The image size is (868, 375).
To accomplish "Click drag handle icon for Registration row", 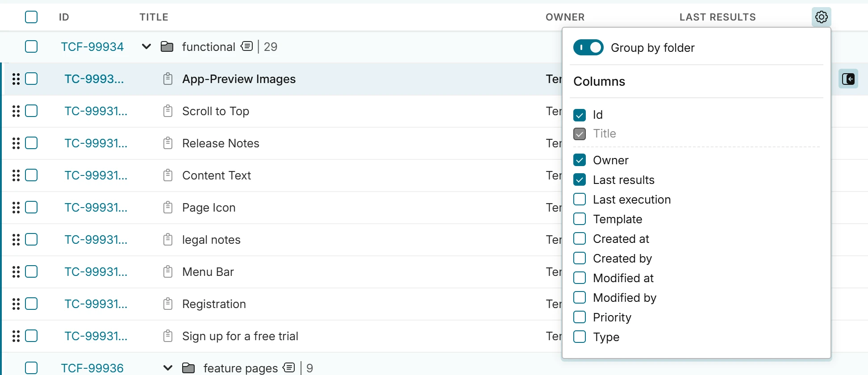I will 16,304.
